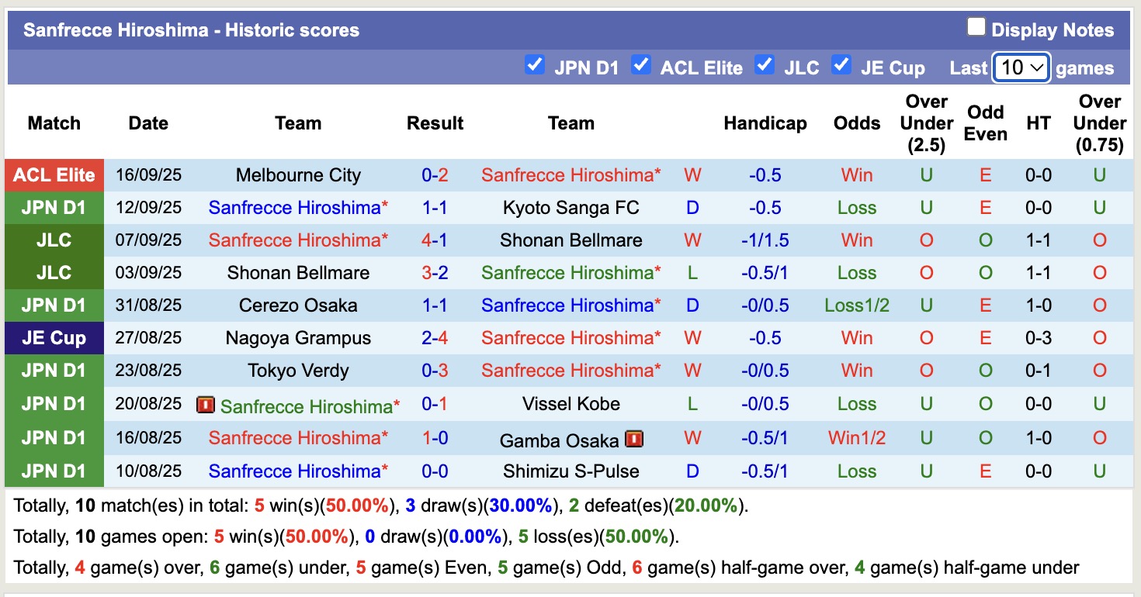Open the Last games count dropdown
The height and width of the screenshot is (597, 1141).
pos(1021,67)
